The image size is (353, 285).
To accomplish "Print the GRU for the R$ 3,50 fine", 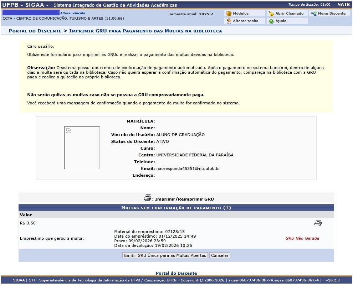I will click(318, 223).
